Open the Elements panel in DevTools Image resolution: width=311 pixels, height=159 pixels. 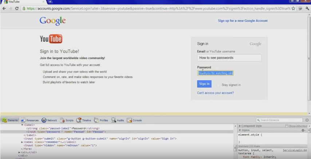click(x=10, y=120)
